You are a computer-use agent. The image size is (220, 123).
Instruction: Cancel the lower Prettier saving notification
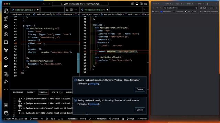[140, 110]
